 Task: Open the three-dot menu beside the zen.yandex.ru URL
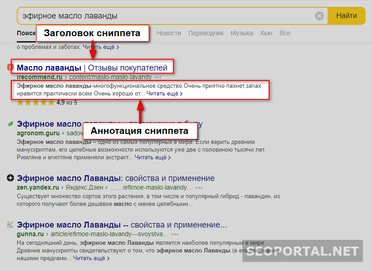click(x=199, y=187)
